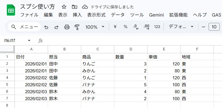
Task: Click region cell 西 in row 7
Action: pos(197,98)
